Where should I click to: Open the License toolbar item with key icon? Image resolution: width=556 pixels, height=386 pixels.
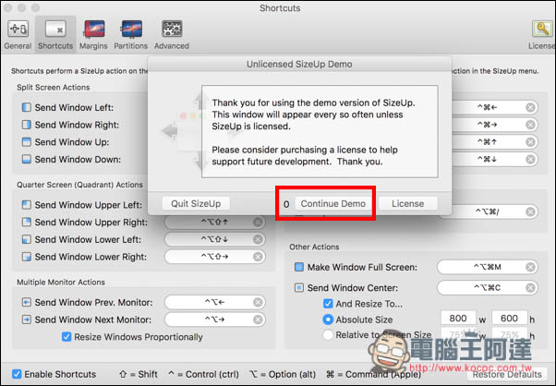point(541,35)
